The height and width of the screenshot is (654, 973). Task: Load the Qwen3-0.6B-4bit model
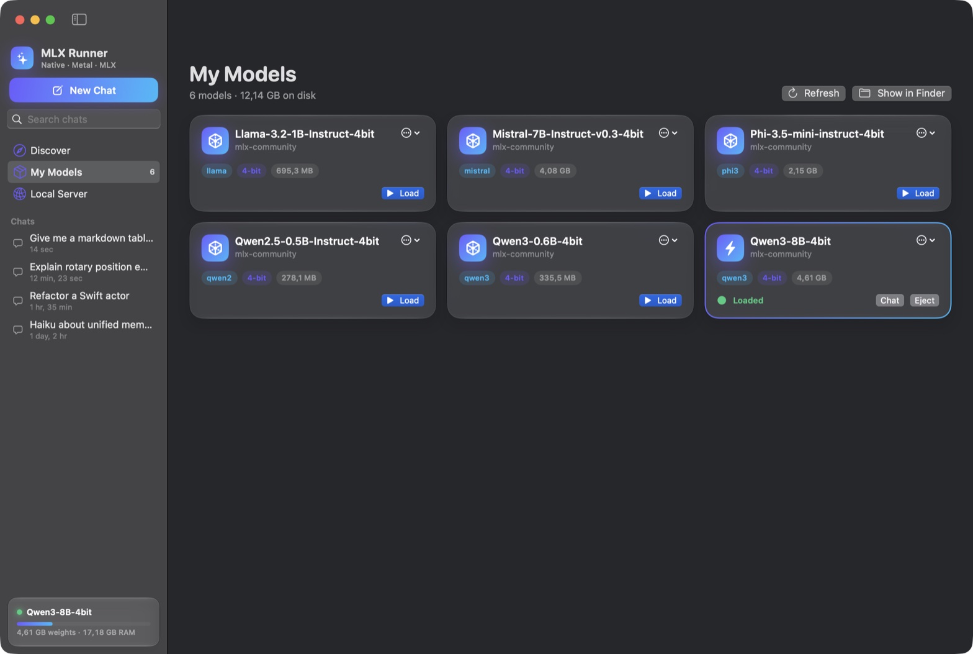point(660,301)
